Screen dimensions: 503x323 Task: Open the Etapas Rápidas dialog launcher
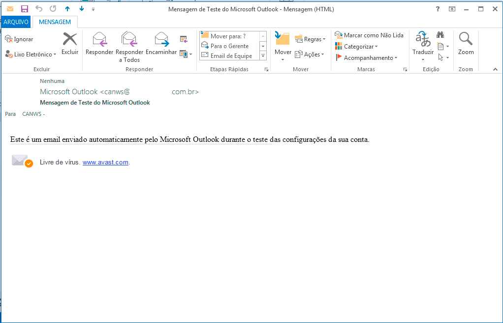pyautogui.click(x=266, y=69)
